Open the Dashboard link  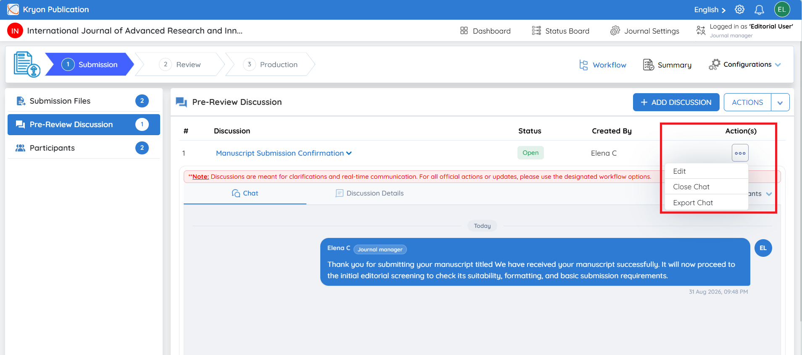pos(485,31)
